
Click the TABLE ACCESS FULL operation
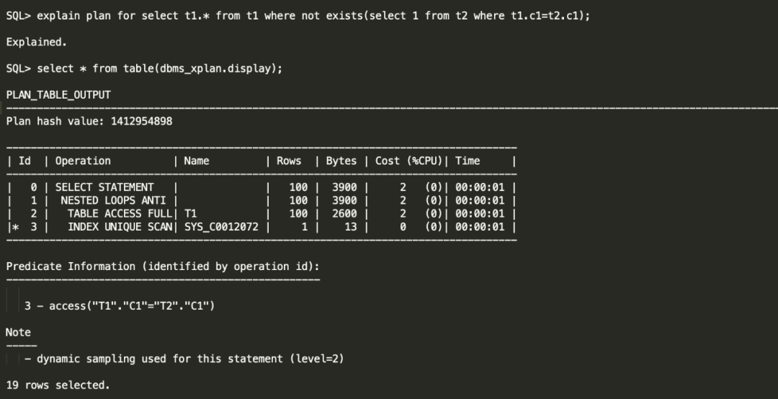[x=120, y=213]
